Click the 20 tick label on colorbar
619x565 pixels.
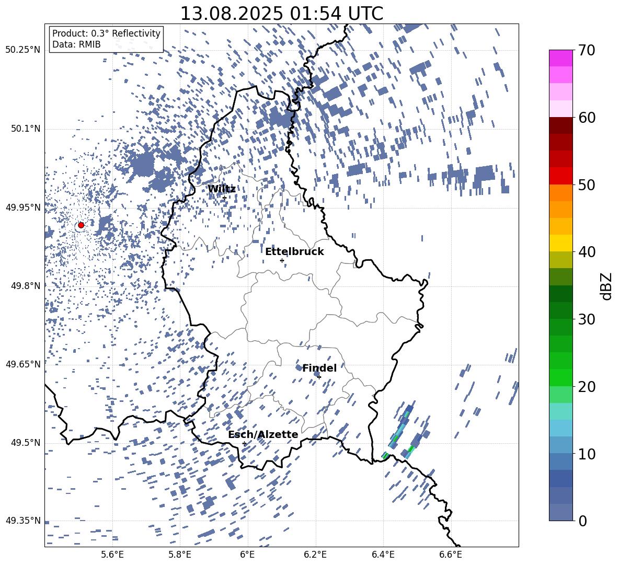tap(587, 387)
